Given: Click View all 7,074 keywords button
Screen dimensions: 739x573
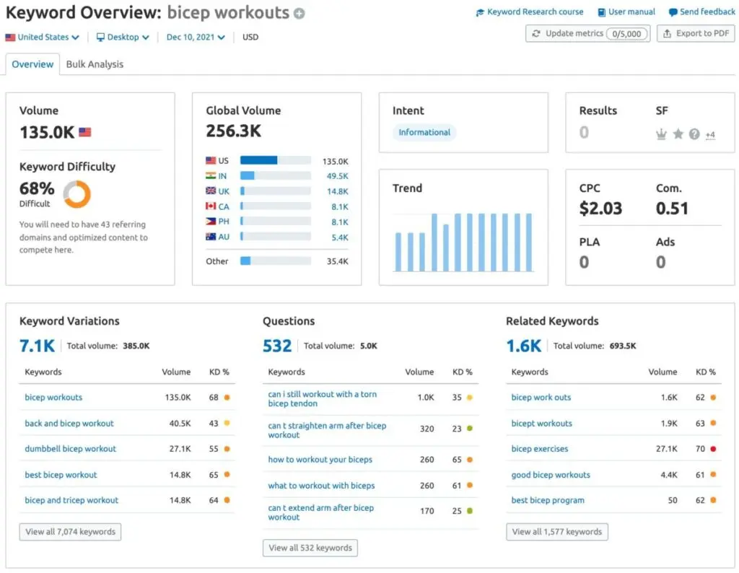Looking at the screenshot, I should (x=70, y=532).
